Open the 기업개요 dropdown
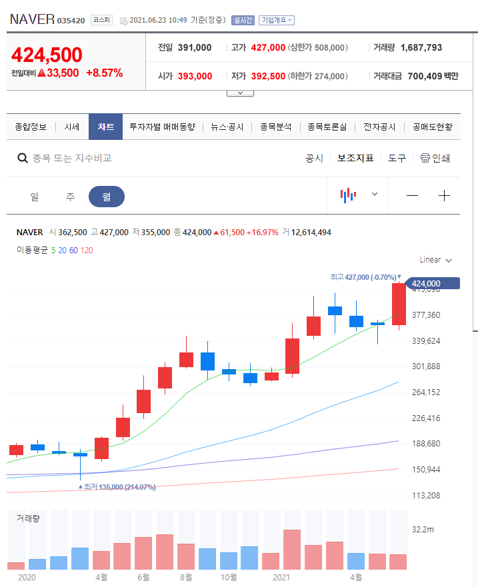This screenshot has height=587, width=478. point(277,20)
